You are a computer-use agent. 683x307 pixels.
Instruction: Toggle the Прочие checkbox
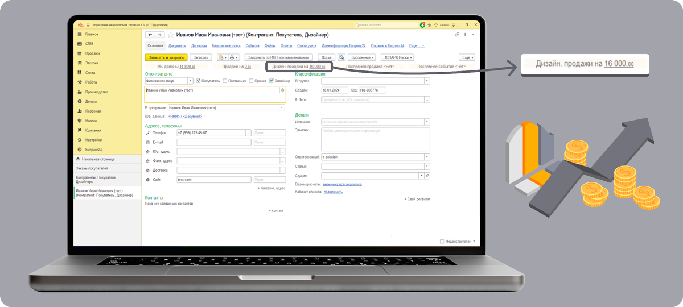point(251,81)
